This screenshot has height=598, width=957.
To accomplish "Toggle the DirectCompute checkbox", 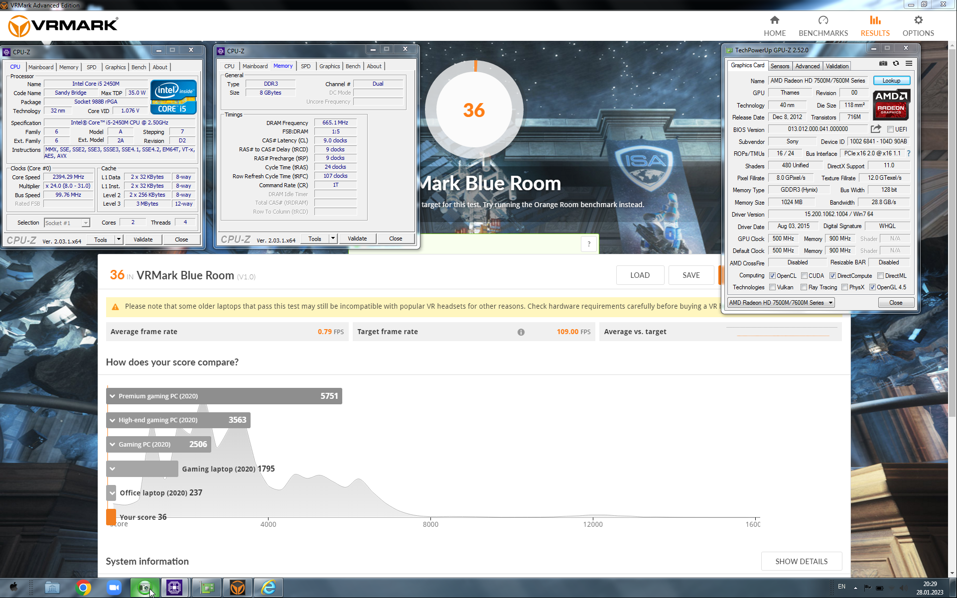I will point(832,276).
